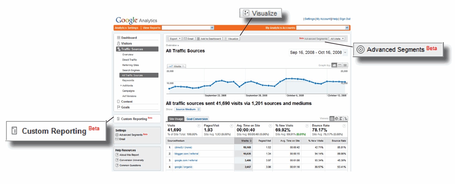This screenshot has width=455, height=184.
Task: Select Overview under Traffic Sources
Action: pos(128,55)
